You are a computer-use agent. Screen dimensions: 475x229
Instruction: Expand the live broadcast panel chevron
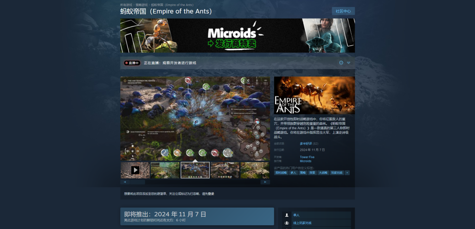tap(348, 63)
